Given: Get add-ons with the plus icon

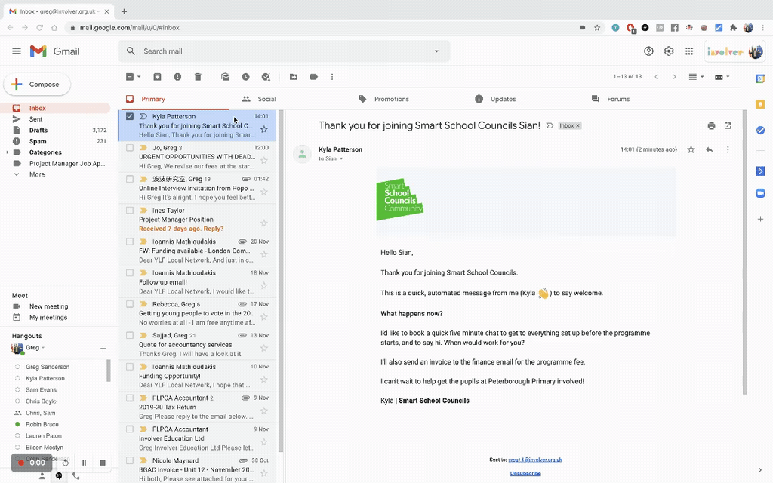Looking at the screenshot, I should [761, 219].
